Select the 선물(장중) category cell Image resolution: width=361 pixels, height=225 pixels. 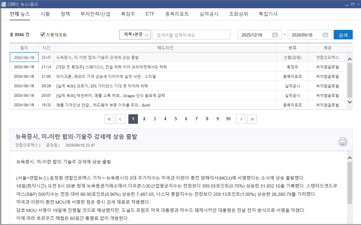click(x=292, y=57)
